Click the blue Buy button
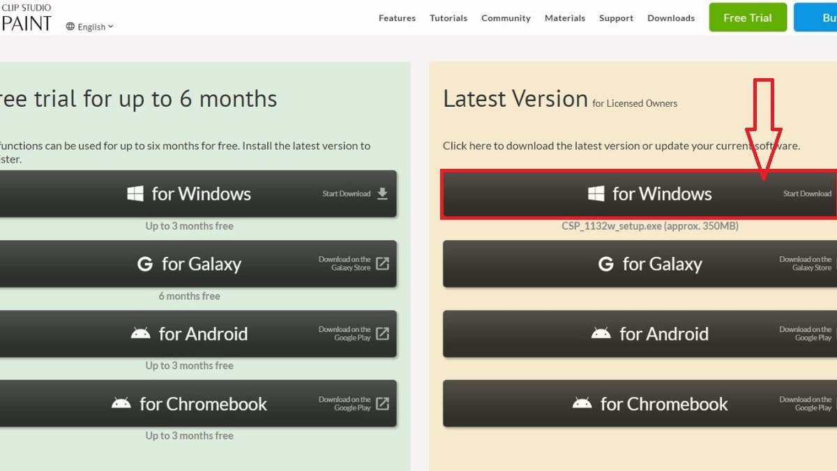The width and height of the screenshot is (837, 471). click(815, 17)
